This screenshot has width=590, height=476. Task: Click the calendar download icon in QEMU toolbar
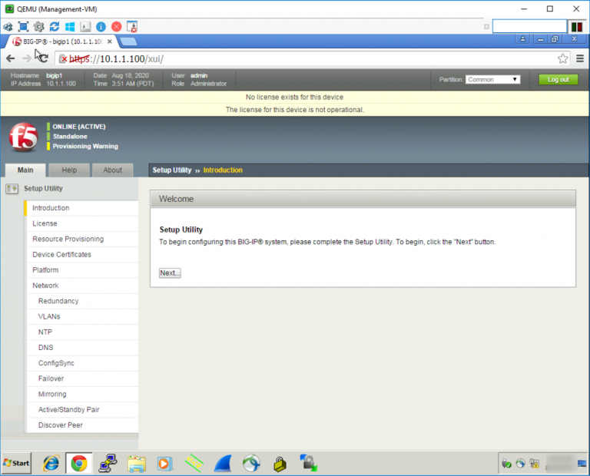click(x=132, y=27)
